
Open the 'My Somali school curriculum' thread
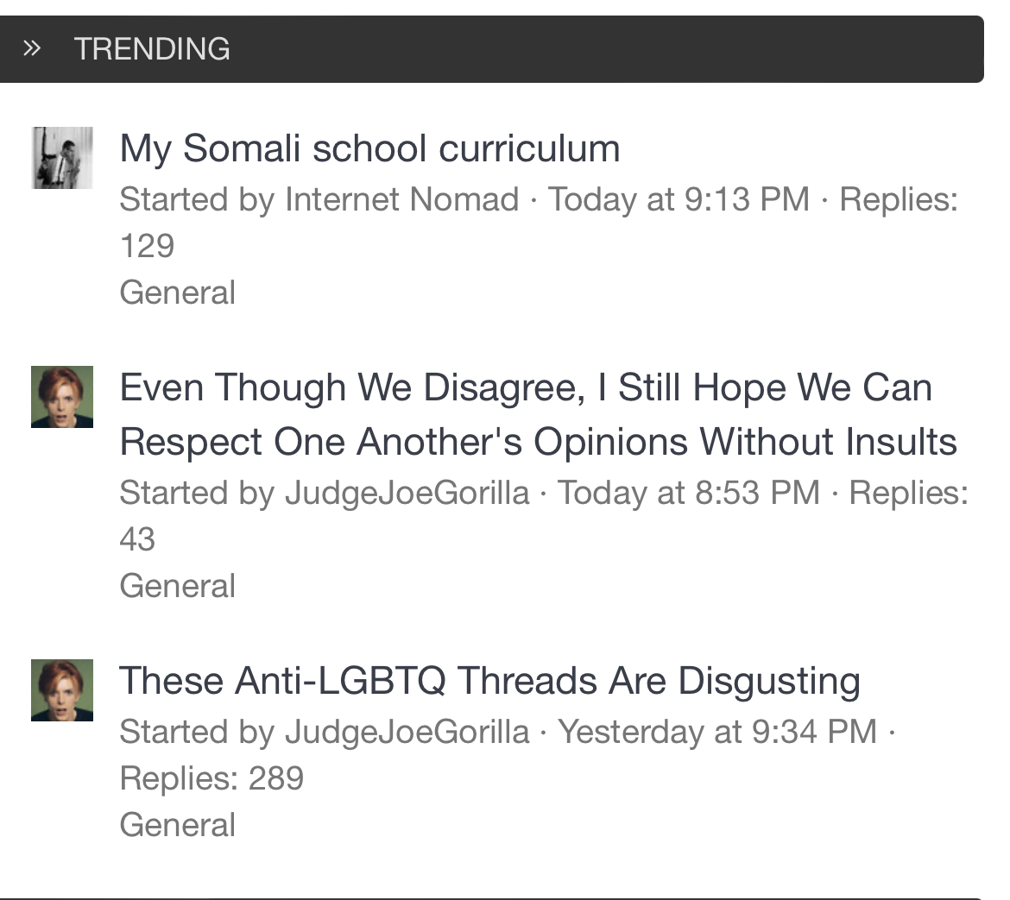(369, 148)
